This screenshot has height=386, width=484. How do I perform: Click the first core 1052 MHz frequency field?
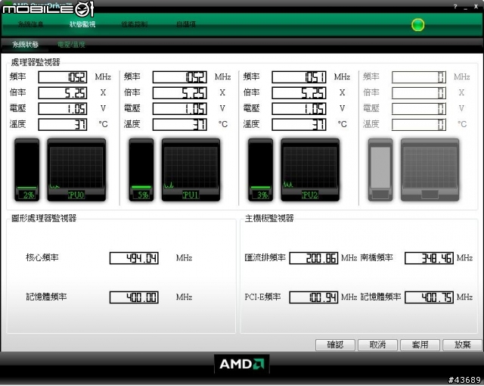coord(63,77)
